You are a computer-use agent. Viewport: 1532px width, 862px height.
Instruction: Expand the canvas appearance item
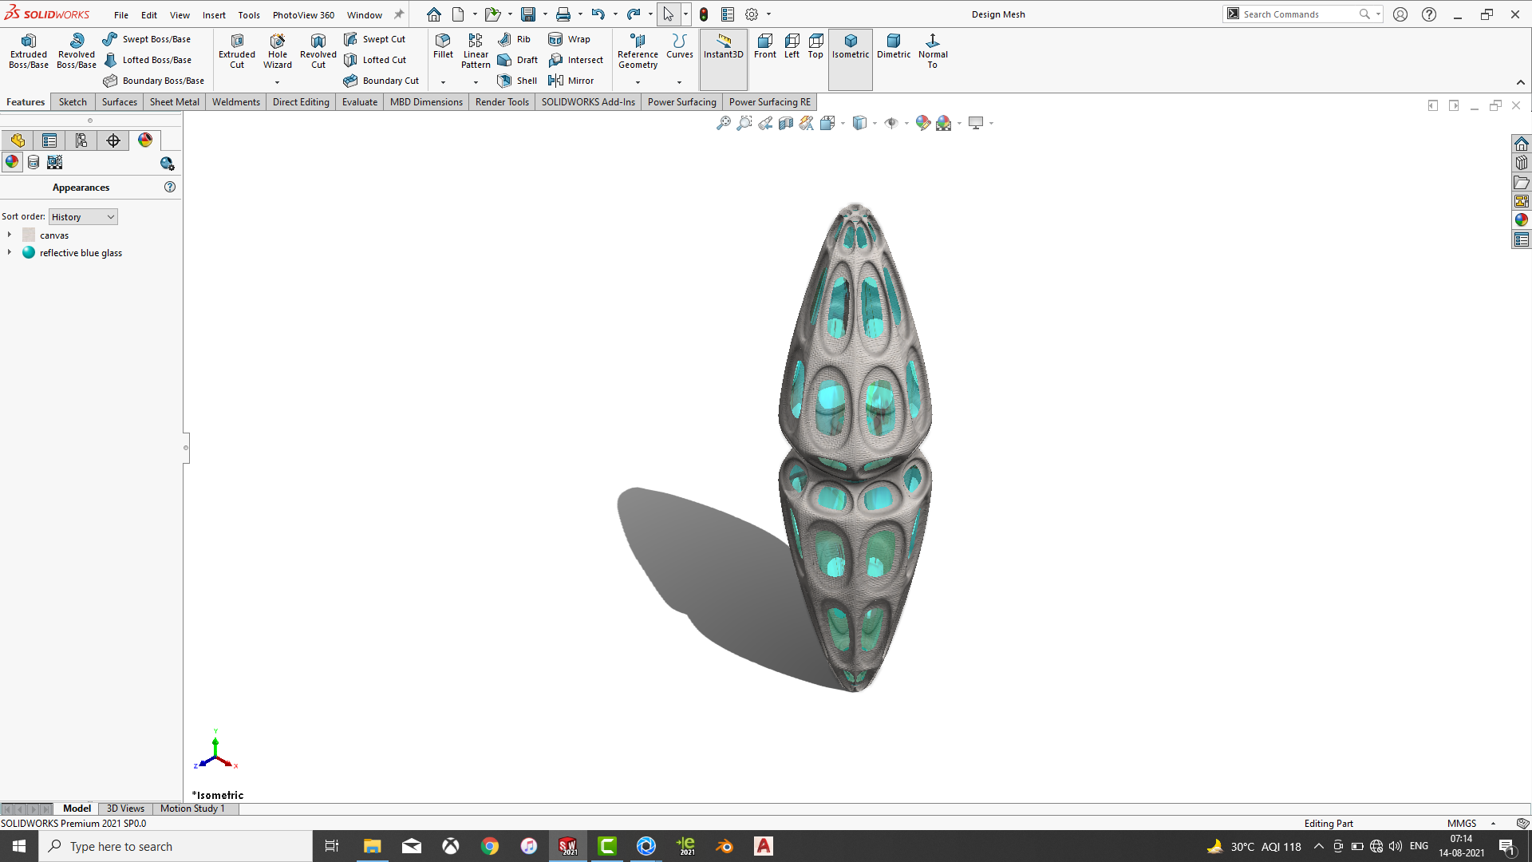(x=10, y=235)
